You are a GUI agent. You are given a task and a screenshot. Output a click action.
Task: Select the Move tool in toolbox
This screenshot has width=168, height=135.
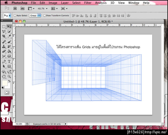[9, 27]
